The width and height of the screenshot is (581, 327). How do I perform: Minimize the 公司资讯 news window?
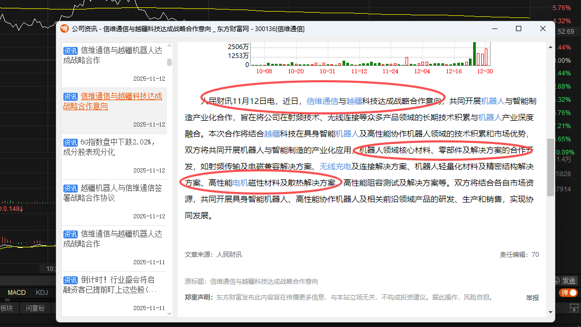tap(495, 28)
